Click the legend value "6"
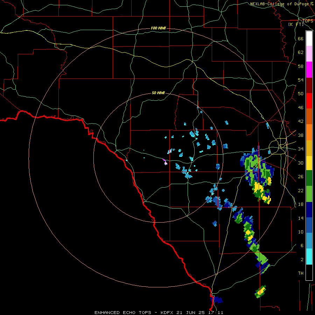 tap(302, 245)
